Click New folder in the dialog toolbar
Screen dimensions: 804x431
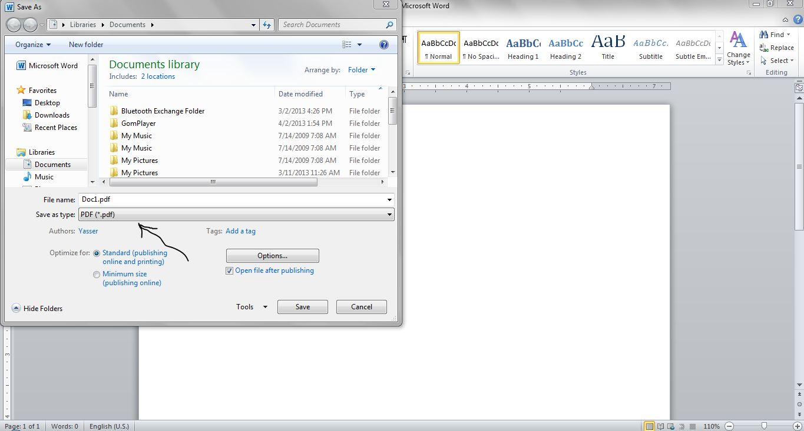[86, 45]
